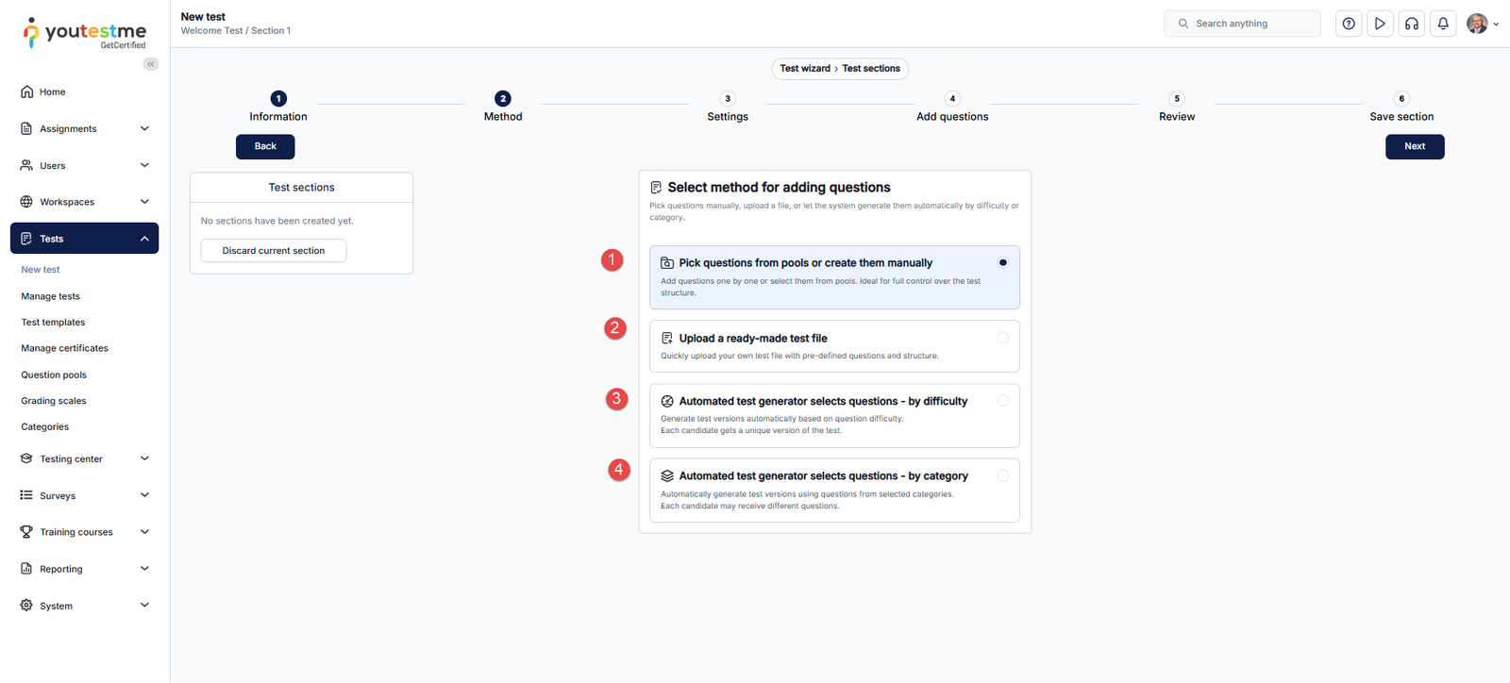This screenshot has height=683, width=1510.
Task: Open the play video tutorial icon
Action: click(x=1380, y=24)
